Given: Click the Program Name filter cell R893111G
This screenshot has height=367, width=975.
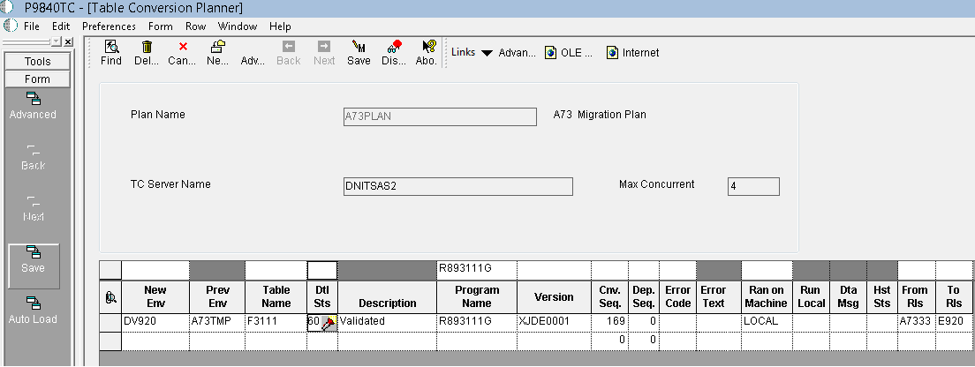Looking at the screenshot, I should click(477, 269).
